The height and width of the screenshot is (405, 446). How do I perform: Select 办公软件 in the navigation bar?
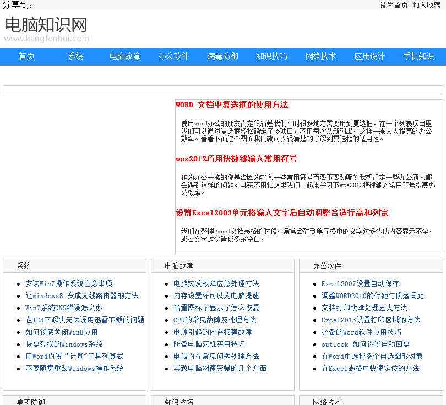click(x=173, y=56)
